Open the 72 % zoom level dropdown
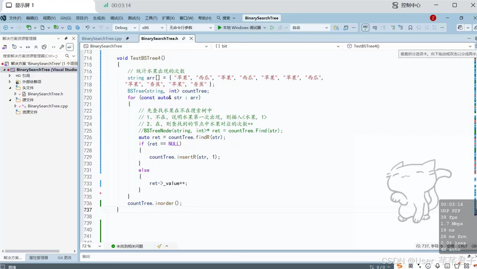 click(91, 246)
